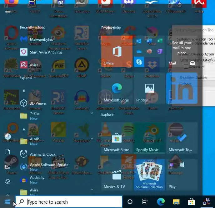
Task: Open the Photos tile
Action: point(149,88)
